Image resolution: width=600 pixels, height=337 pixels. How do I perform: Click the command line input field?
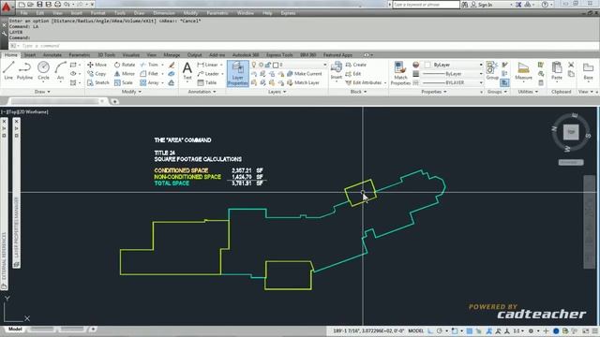[304, 46]
